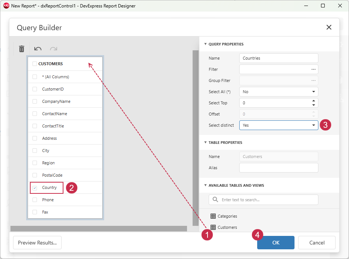Click the CUSTOMERS table title
This screenshot has width=349, height=259.
click(x=50, y=64)
